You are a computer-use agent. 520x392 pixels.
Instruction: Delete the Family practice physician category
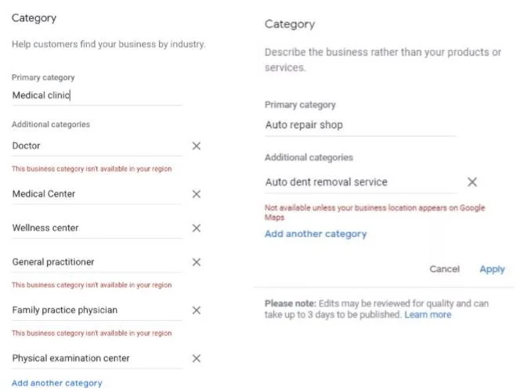pyautogui.click(x=197, y=311)
